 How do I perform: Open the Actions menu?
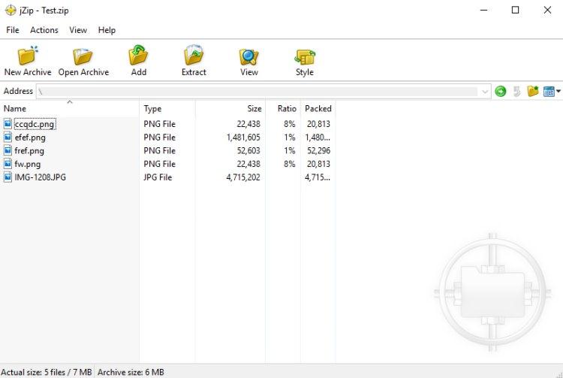44,30
